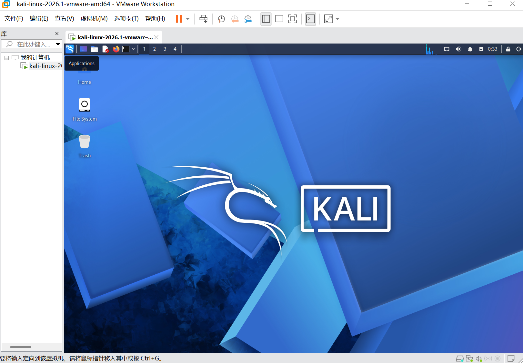Take a snapshot of the virtual machine
Image resolution: width=523 pixels, height=363 pixels.
(221, 19)
